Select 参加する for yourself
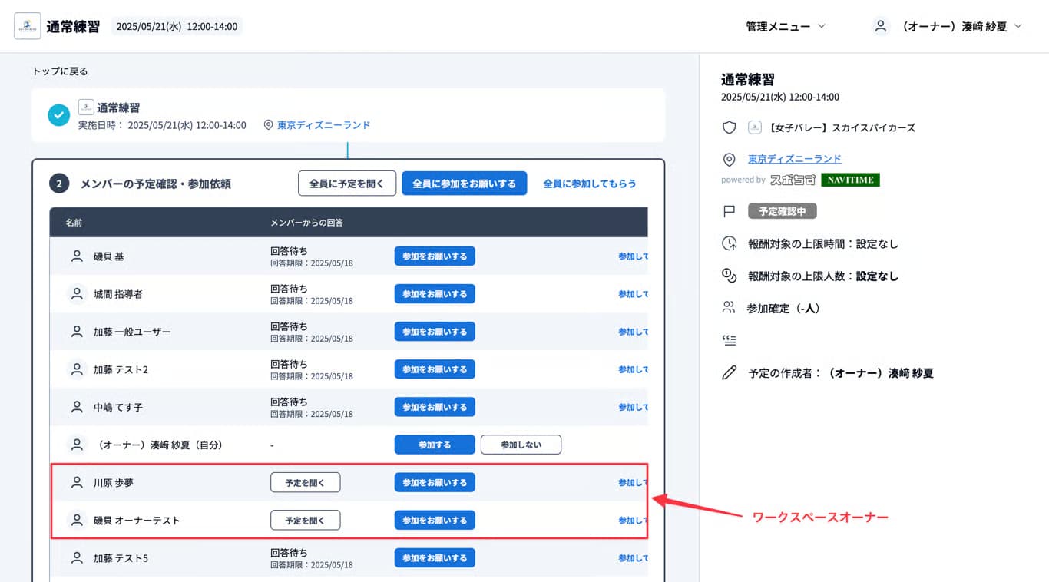 point(434,444)
